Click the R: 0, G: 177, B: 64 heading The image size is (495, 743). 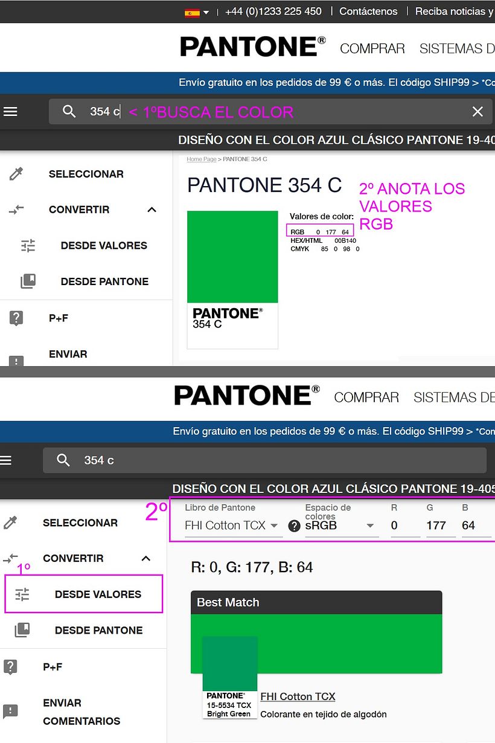(252, 567)
